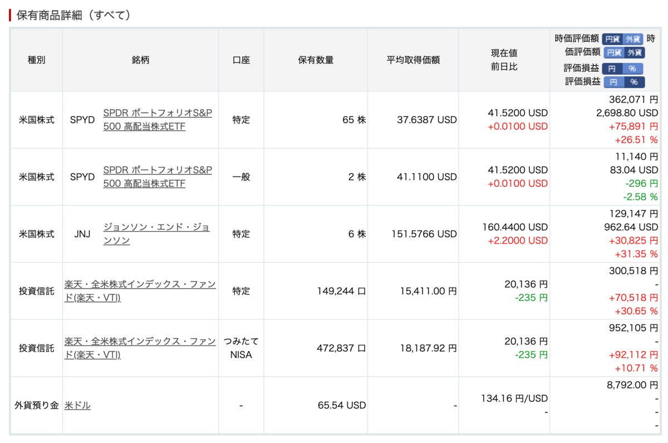Click the -296 円 loss value
The height and width of the screenshot is (443, 668).
click(641, 183)
